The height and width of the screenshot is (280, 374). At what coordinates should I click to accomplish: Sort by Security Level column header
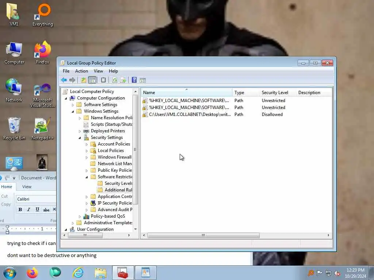pos(278,92)
